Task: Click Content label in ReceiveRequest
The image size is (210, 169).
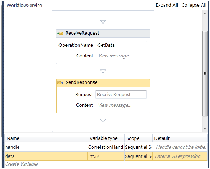Action: point(85,56)
